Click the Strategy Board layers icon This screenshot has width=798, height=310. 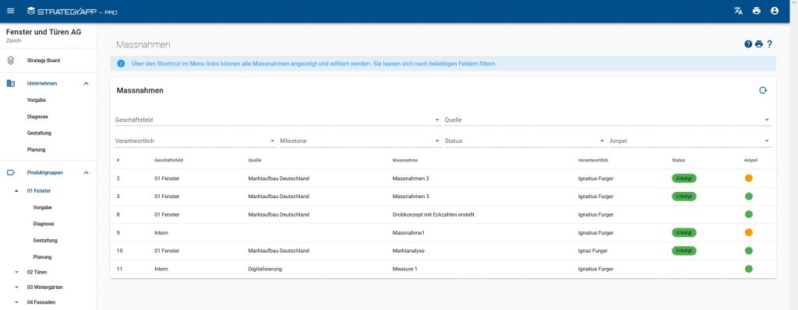pos(11,61)
